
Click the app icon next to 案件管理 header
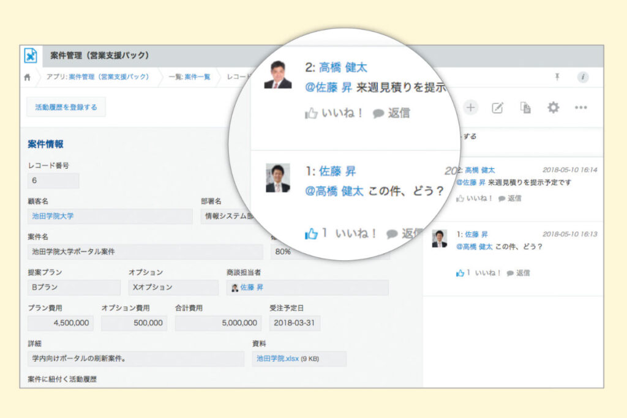(29, 54)
